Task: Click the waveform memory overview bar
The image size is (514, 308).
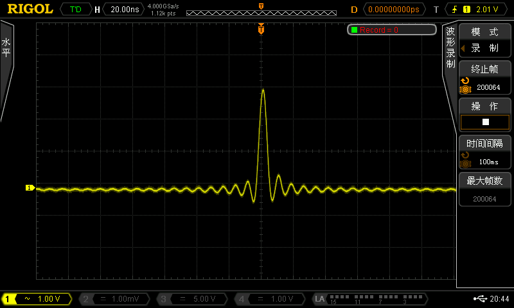Action: coord(261,13)
